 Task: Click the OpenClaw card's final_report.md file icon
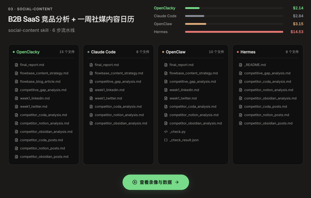tap(166, 65)
